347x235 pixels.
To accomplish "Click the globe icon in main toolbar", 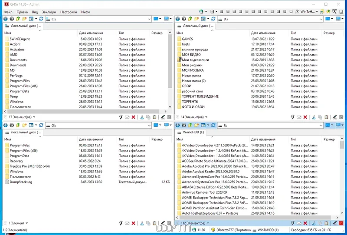I will (x=201, y=12).
